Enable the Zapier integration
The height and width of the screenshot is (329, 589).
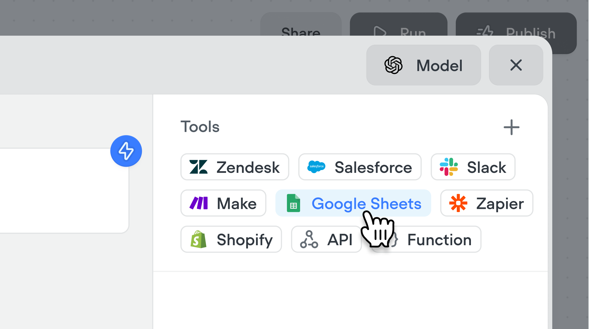point(487,203)
